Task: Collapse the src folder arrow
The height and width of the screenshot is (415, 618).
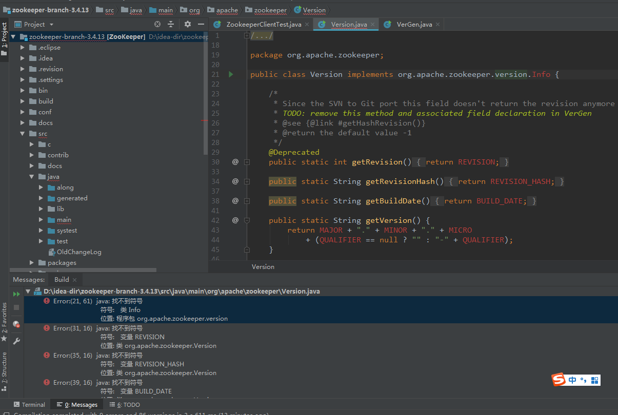Action: pos(23,134)
